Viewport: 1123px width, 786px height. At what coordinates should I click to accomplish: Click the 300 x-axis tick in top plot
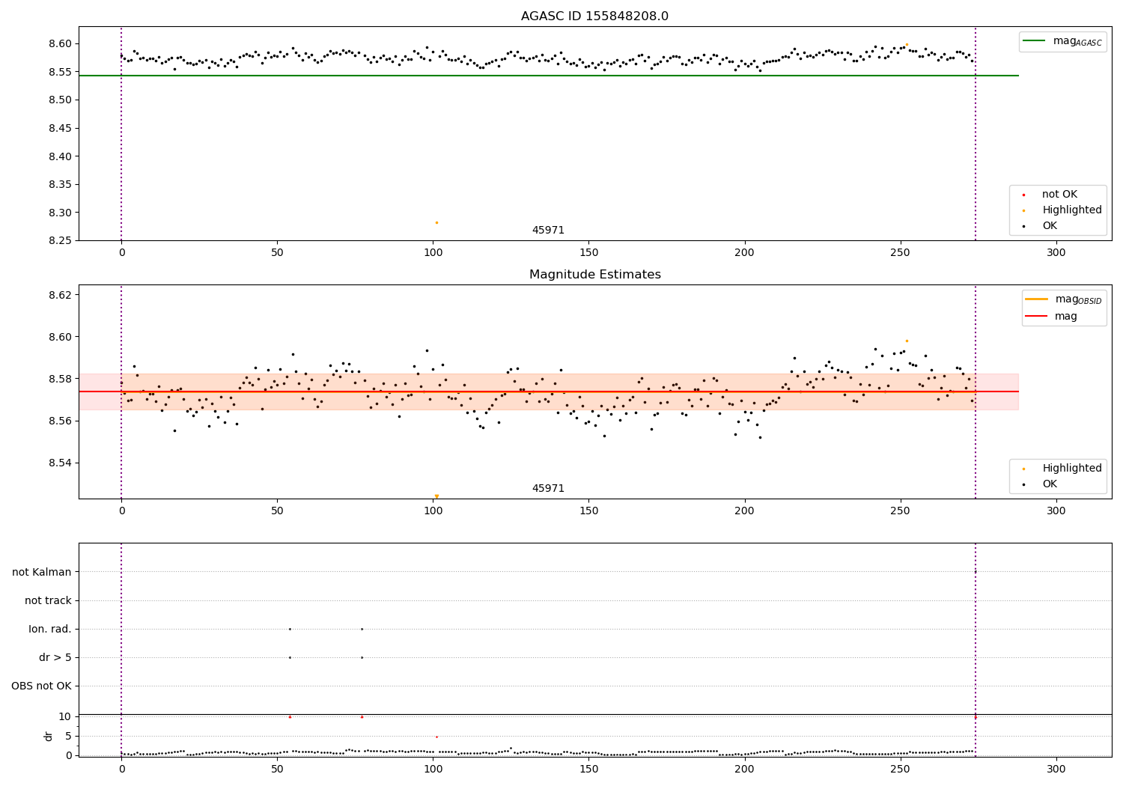[x=1056, y=253]
